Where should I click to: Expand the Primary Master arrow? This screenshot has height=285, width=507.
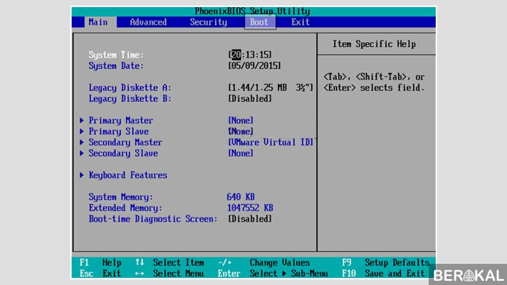[x=82, y=121]
